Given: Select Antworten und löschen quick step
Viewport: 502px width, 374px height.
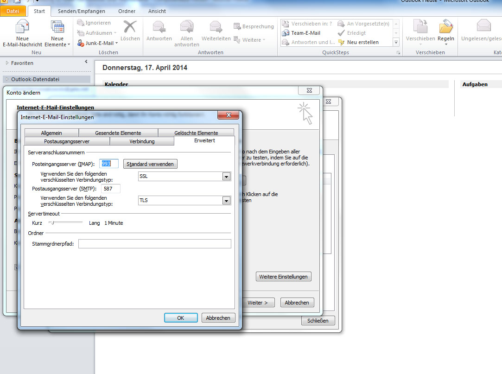Looking at the screenshot, I should [x=308, y=42].
